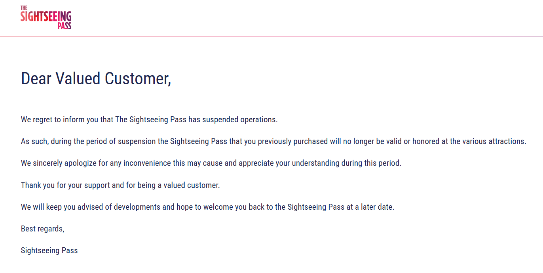
Task: Click the phrase at a later date
Action: [x=370, y=207]
